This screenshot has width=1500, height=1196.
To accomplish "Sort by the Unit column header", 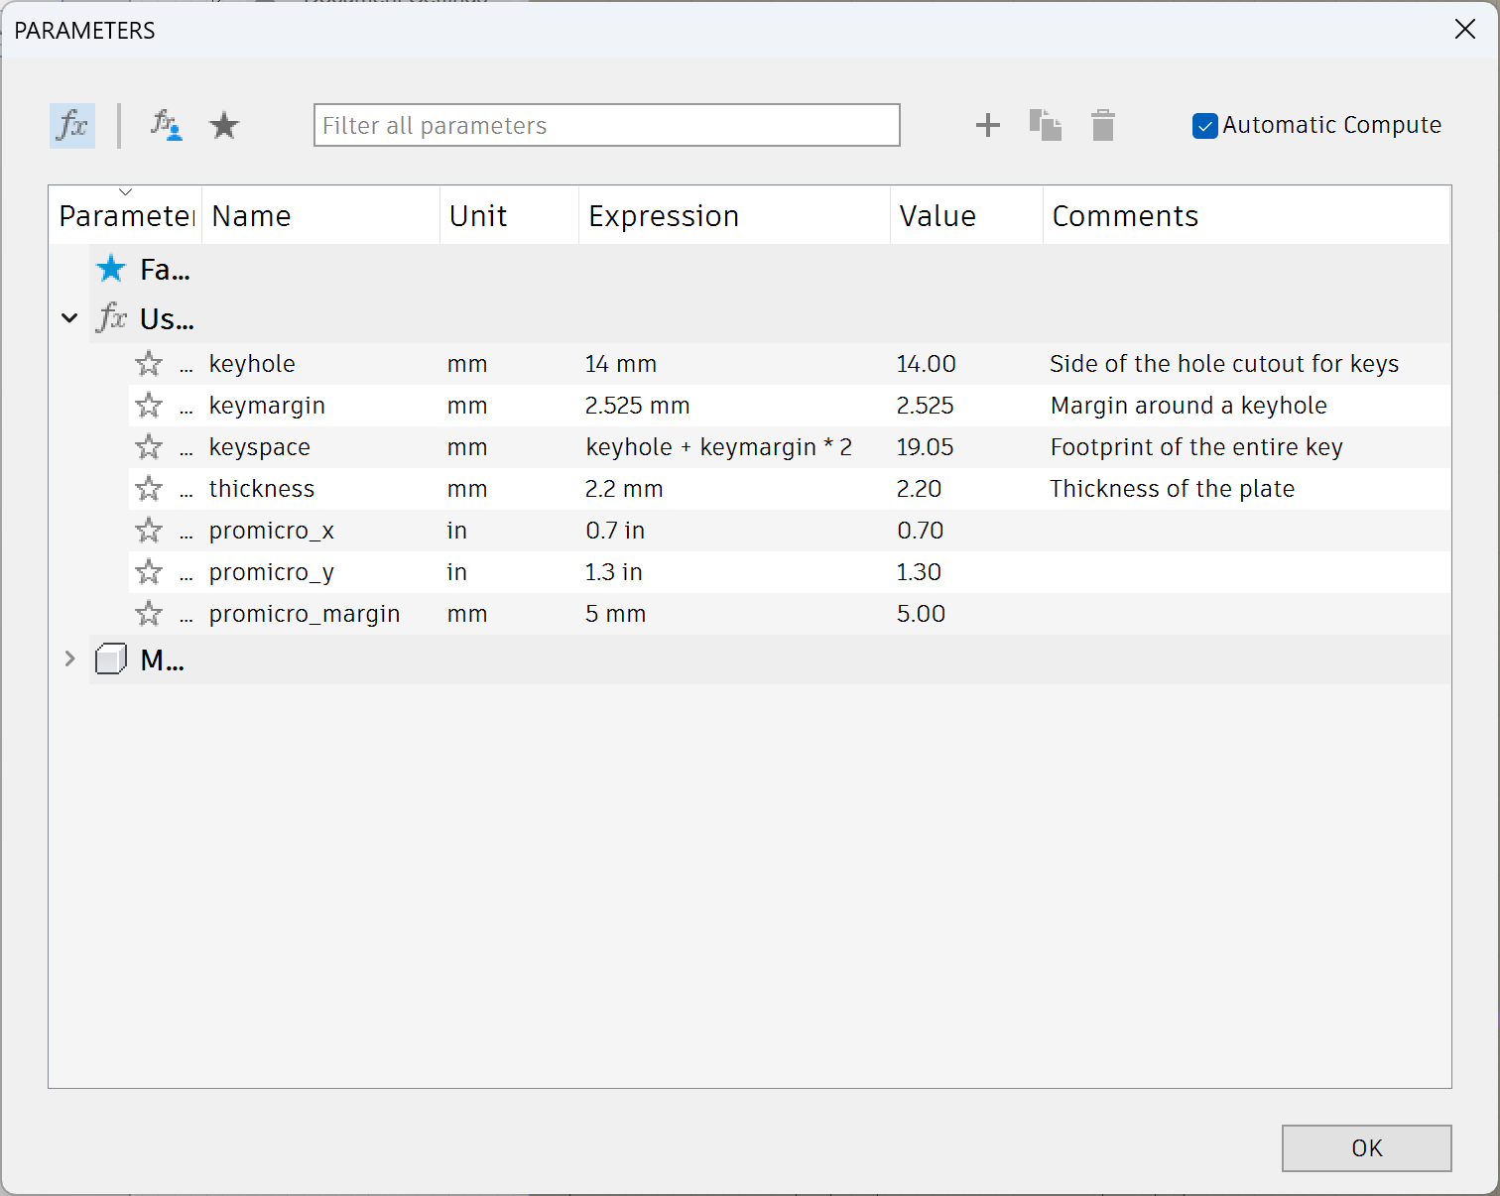I will (510, 216).
